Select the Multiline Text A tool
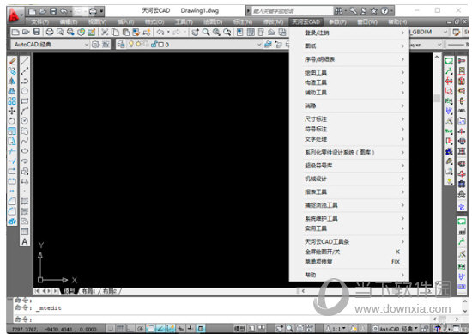Screen dimensions: 472x334 click(25, 241)
